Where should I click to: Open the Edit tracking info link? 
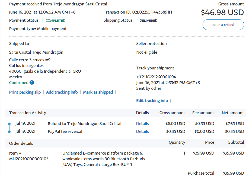(x=152, y=101)
